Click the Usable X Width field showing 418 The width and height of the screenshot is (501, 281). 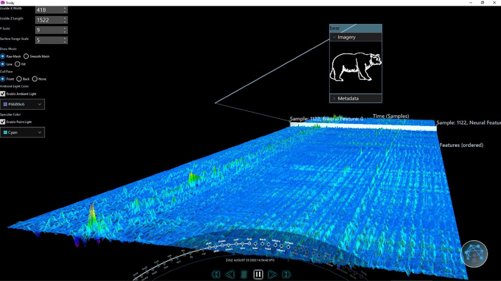pos(49,10)
